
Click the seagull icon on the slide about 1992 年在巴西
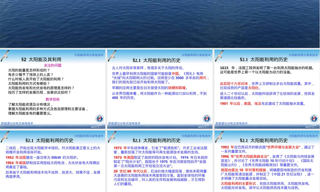point(220,137)
